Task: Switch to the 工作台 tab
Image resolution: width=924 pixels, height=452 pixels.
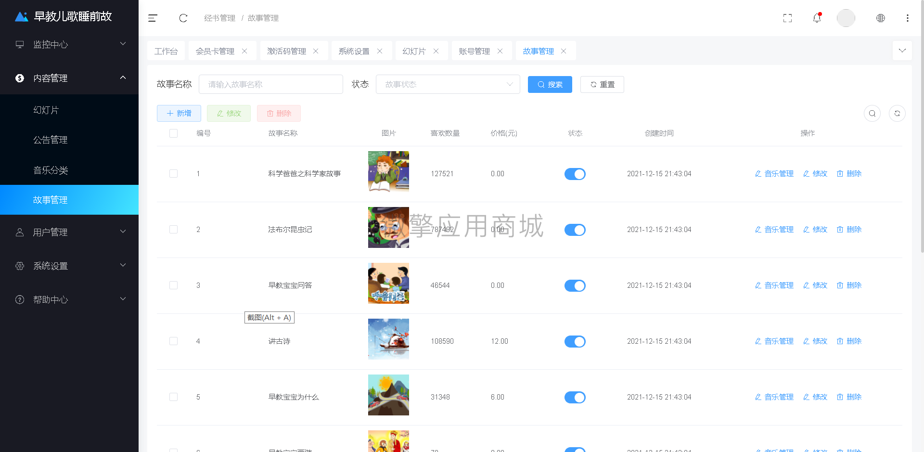Action: point(166,51)
